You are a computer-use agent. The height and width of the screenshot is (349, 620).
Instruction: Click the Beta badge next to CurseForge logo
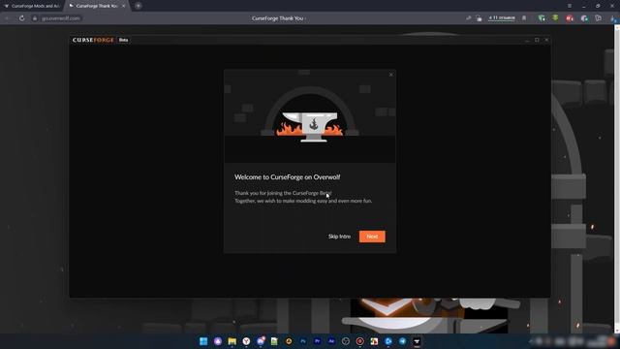123,40
